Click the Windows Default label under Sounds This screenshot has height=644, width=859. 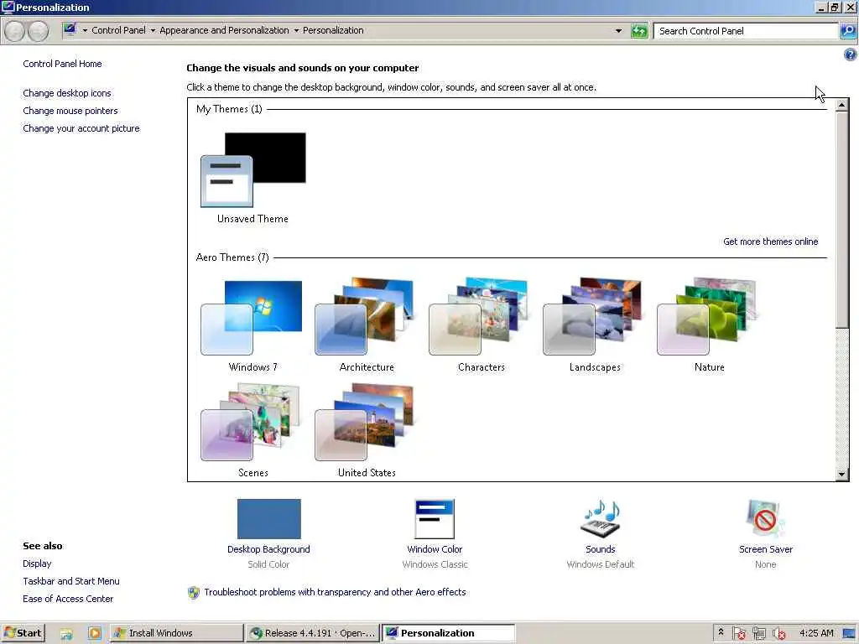[601, 564]
